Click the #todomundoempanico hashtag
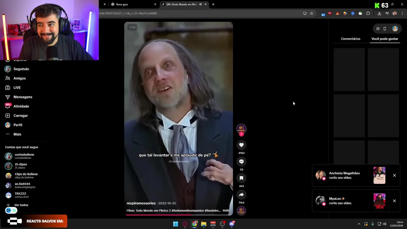This screenshot has height=229, width=407. pos(187,211)
